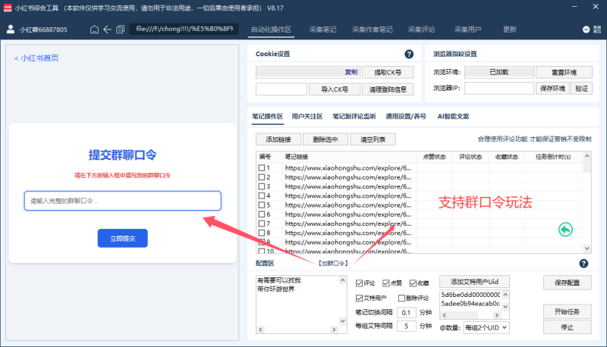Toggle the 评论 checkbox
The width and height of the screenshot is (607, 347).
359,283
